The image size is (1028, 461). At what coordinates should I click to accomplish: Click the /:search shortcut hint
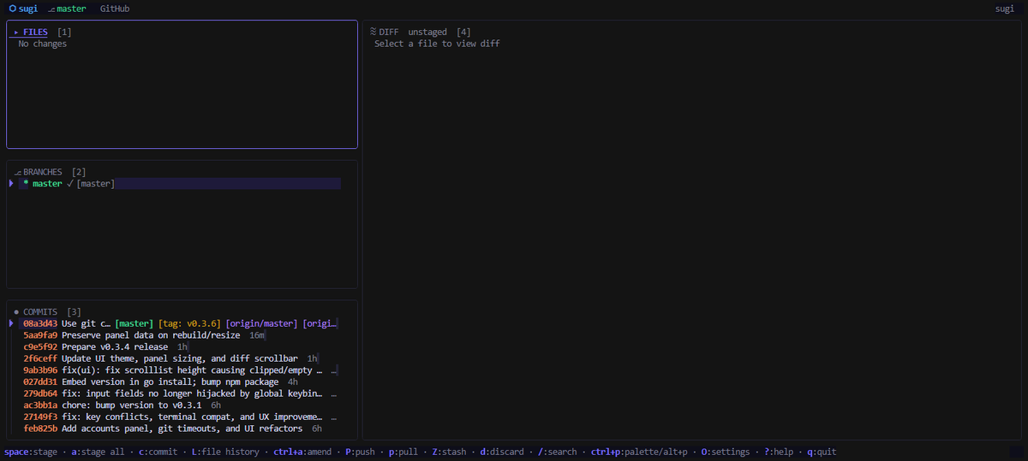point(558,452)
